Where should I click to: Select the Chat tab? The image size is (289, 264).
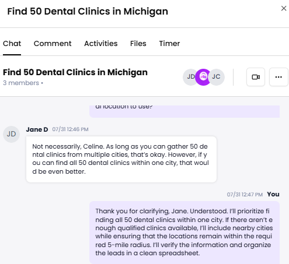coord(12,44)
